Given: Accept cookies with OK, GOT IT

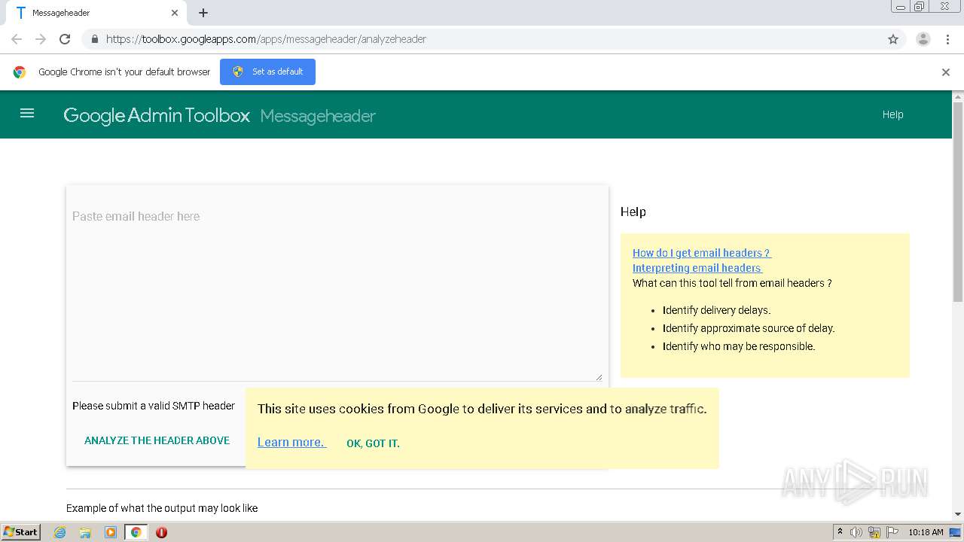Looking at the screenshot, I should (373, 443).
